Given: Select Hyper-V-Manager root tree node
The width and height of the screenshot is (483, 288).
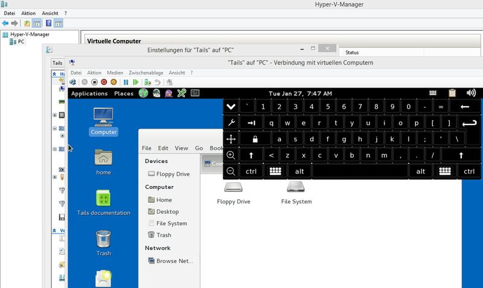Looking at the screenshot, I should click(26, 34).
